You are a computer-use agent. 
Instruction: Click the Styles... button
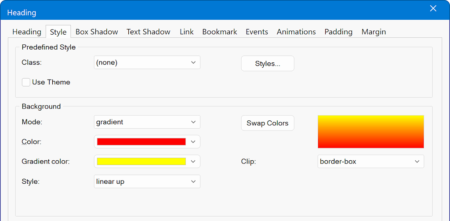click(267, 64)
